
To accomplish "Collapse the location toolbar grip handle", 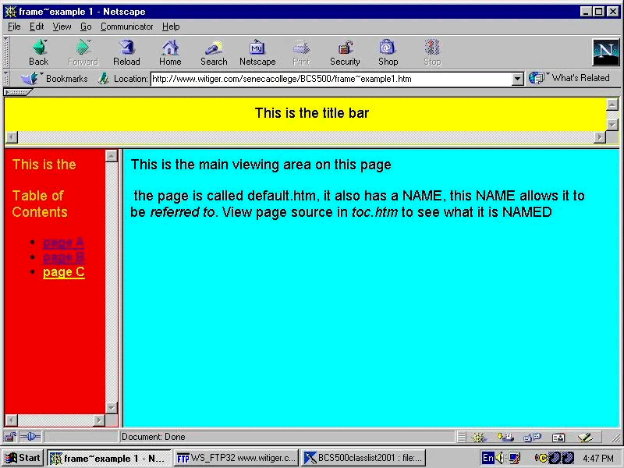I will coord(6,79).
